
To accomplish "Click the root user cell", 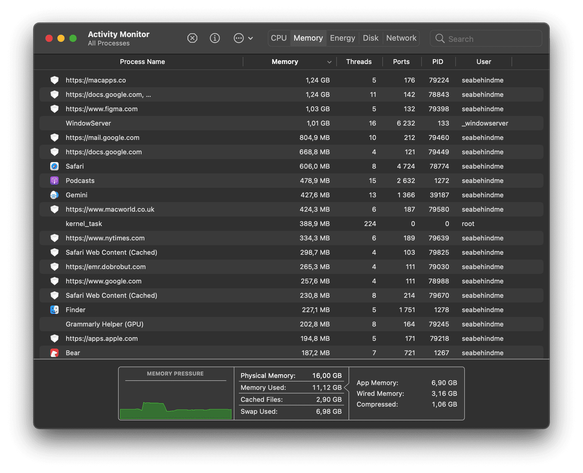I will [x=468, y=224].
